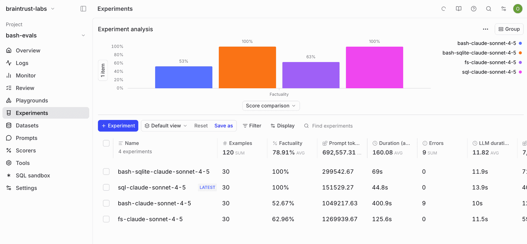Select Experiments in sidebar
Viewport: 527px width, 244px height.
point(46,113)
